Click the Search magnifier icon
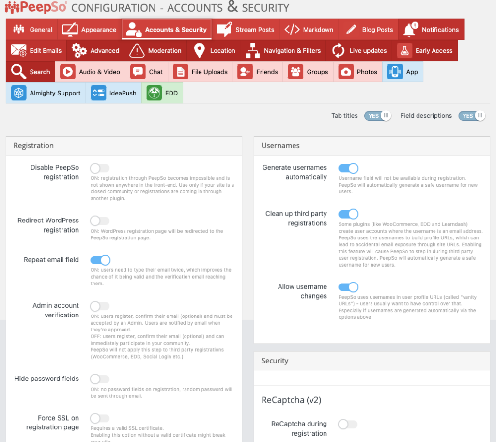Image resolution: width=496 pixels, height=442 pixels. click(x=19, y=72)
